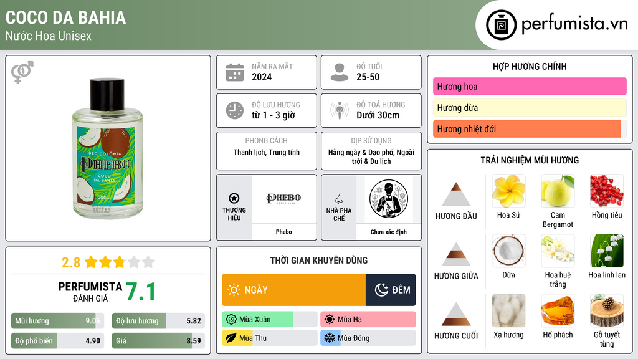Click the Giá 8.59 score bar
The image size is (638, 359).
click(x=158, y=341)
